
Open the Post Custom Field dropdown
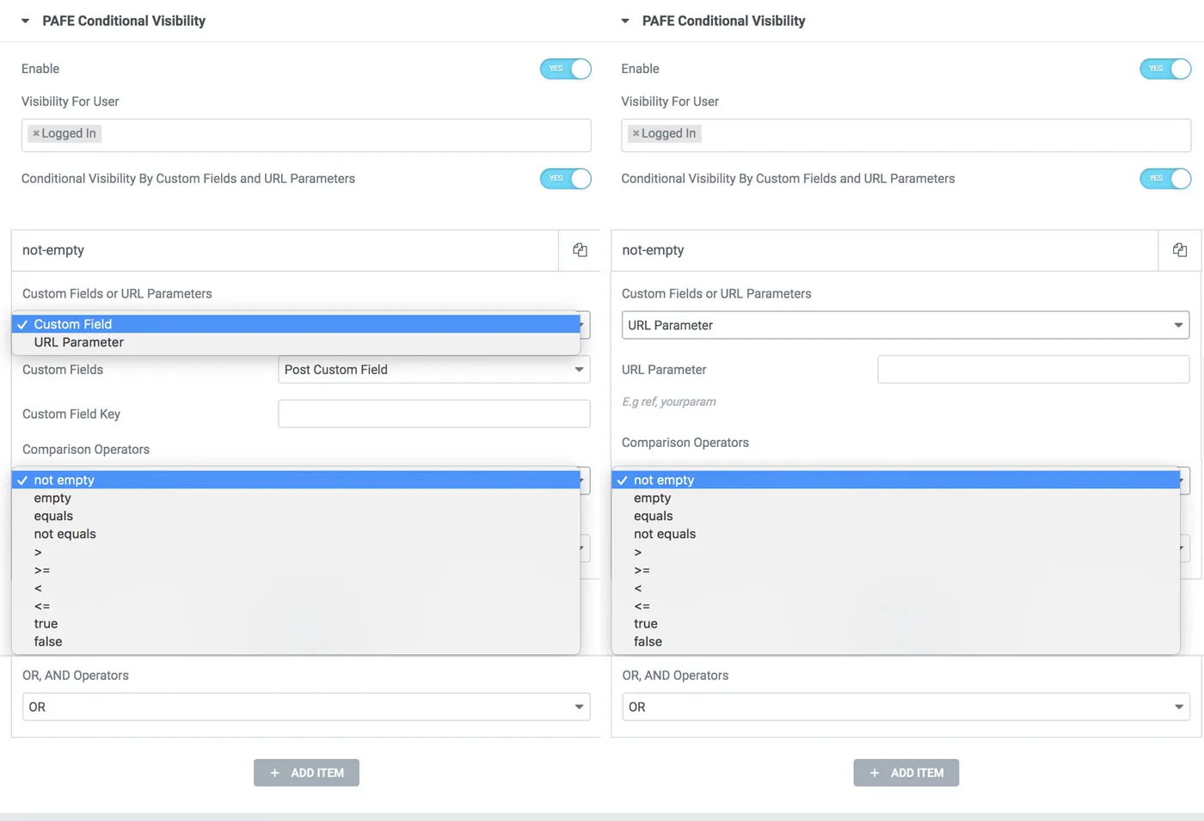point(433,370)
